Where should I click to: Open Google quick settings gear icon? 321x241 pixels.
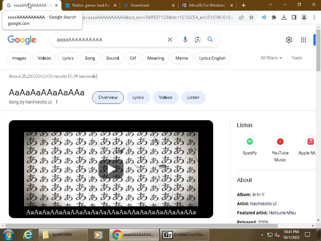(289, 40)
